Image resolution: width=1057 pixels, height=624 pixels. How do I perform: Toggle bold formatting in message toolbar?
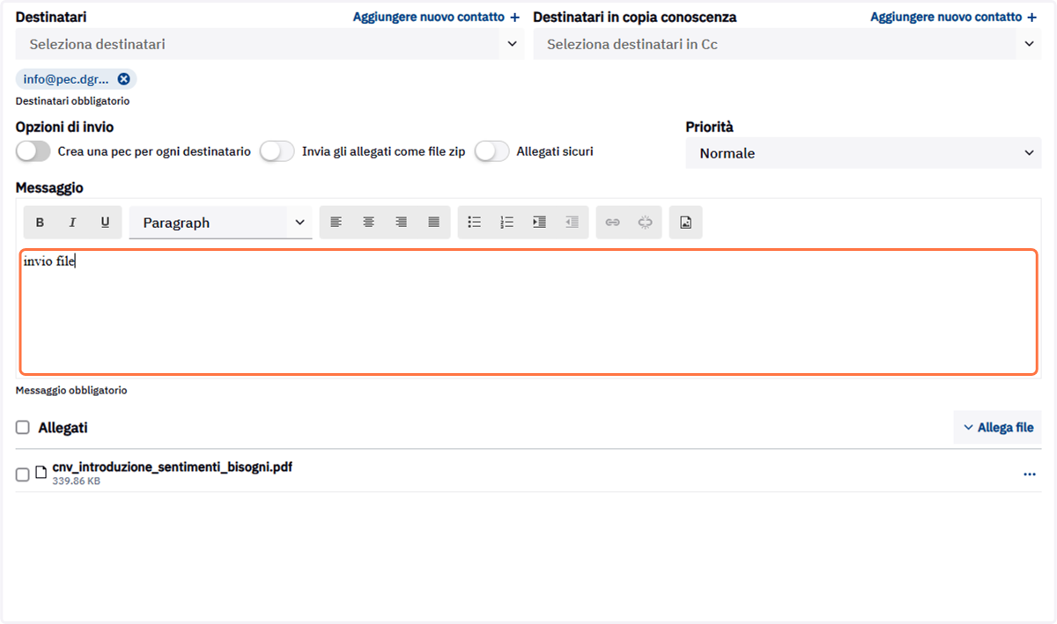tap(40, 223)
